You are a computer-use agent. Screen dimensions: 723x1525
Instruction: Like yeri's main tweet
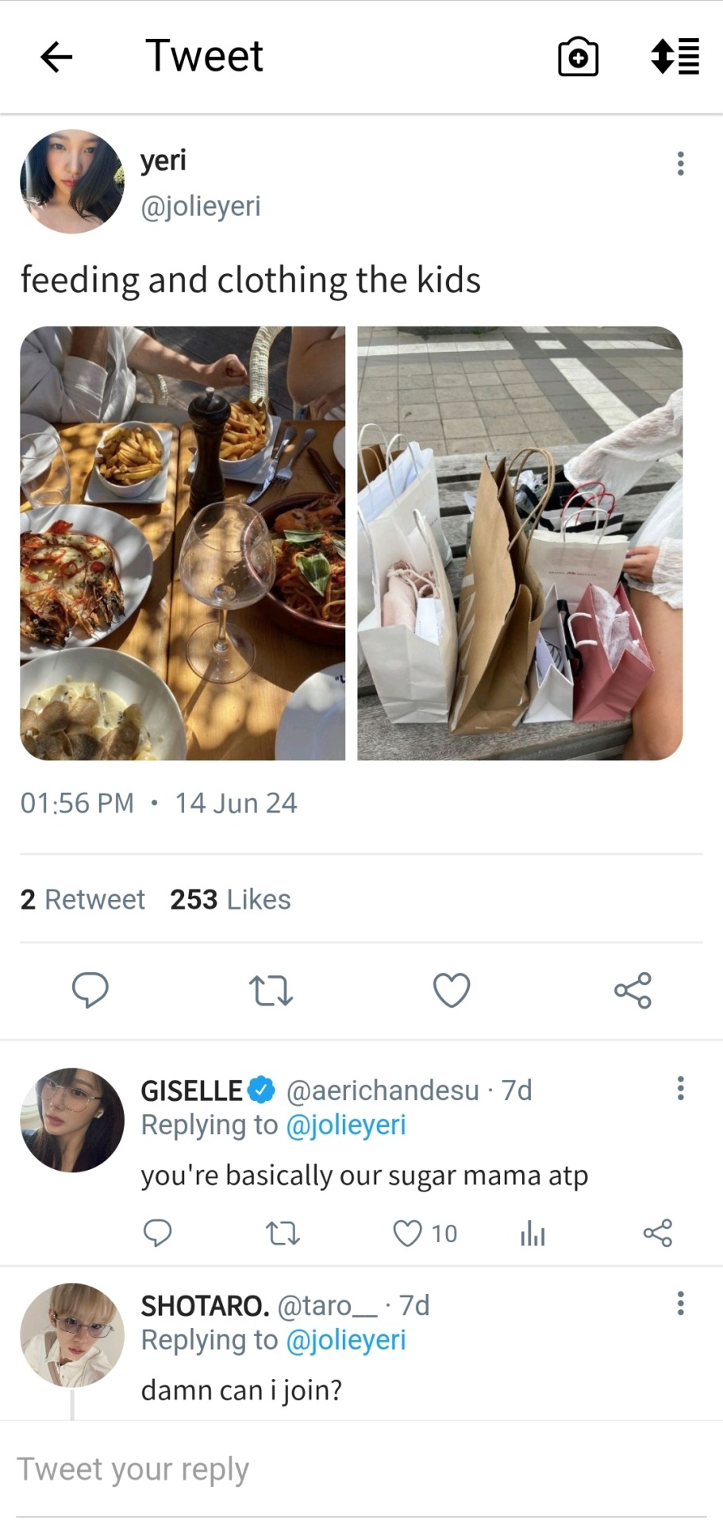click(x=452, y=990)
